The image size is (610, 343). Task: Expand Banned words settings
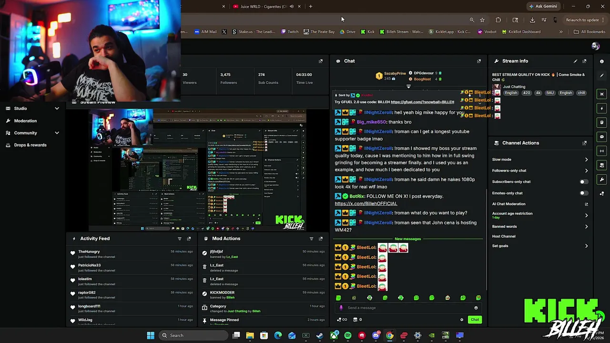[x=586, y=226]
